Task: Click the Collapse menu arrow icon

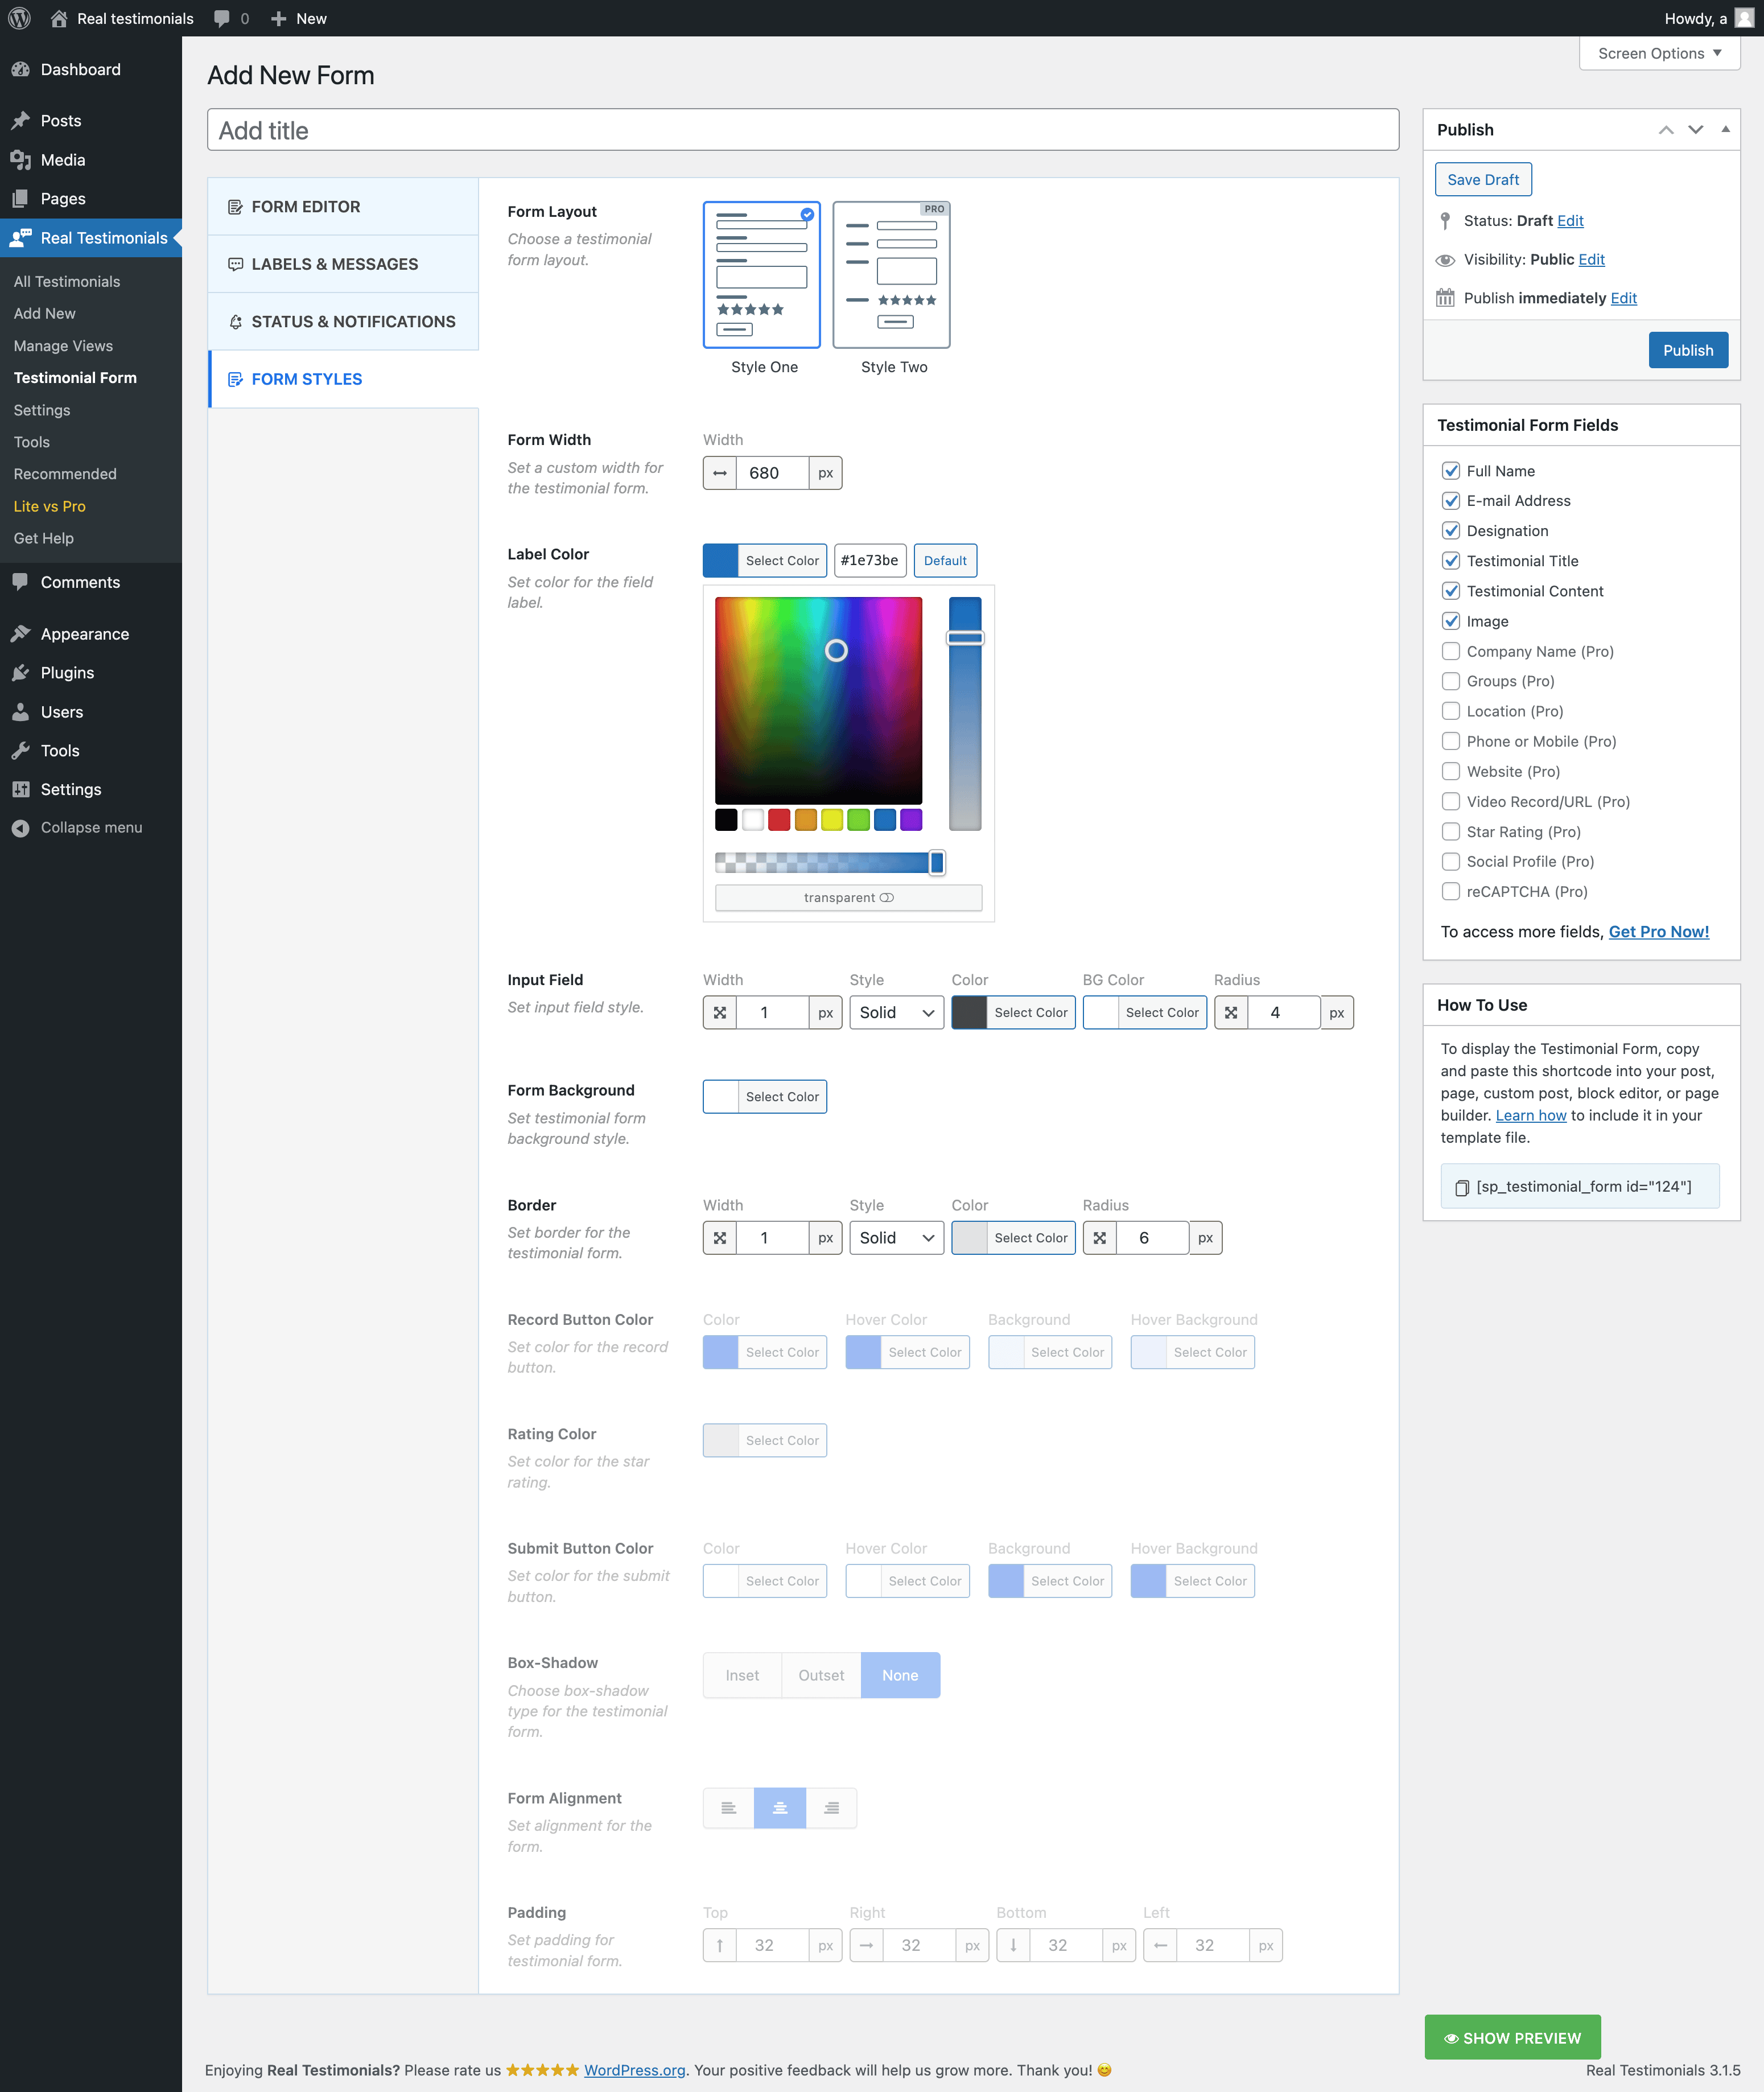Action: [x=20, y=828]
